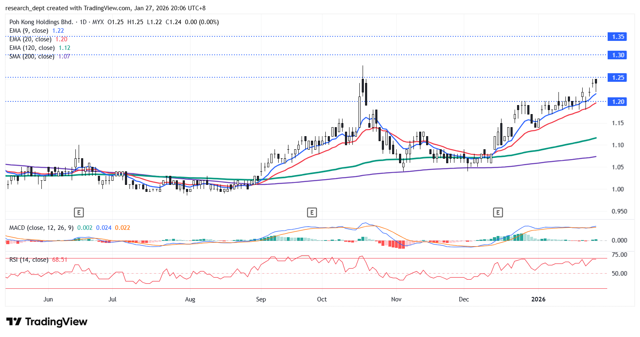Click the EMA (9, close) legend

coord(29,31)
